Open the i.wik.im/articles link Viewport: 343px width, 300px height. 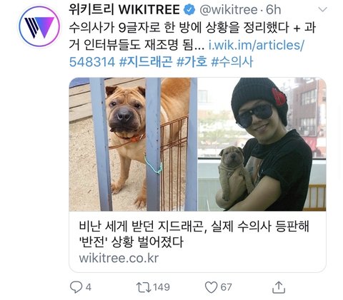pos(256,45)
